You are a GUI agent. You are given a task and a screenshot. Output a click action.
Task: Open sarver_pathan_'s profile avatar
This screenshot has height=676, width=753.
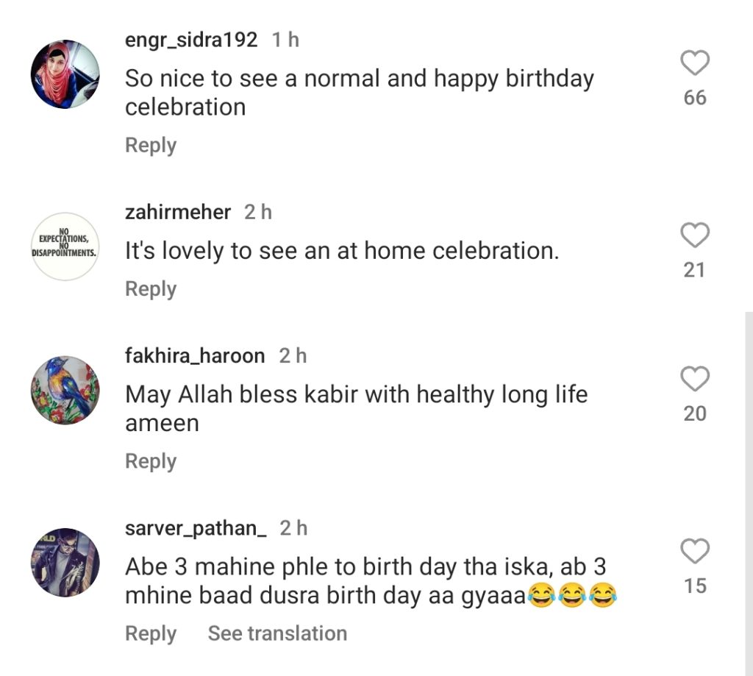(65, 562)
